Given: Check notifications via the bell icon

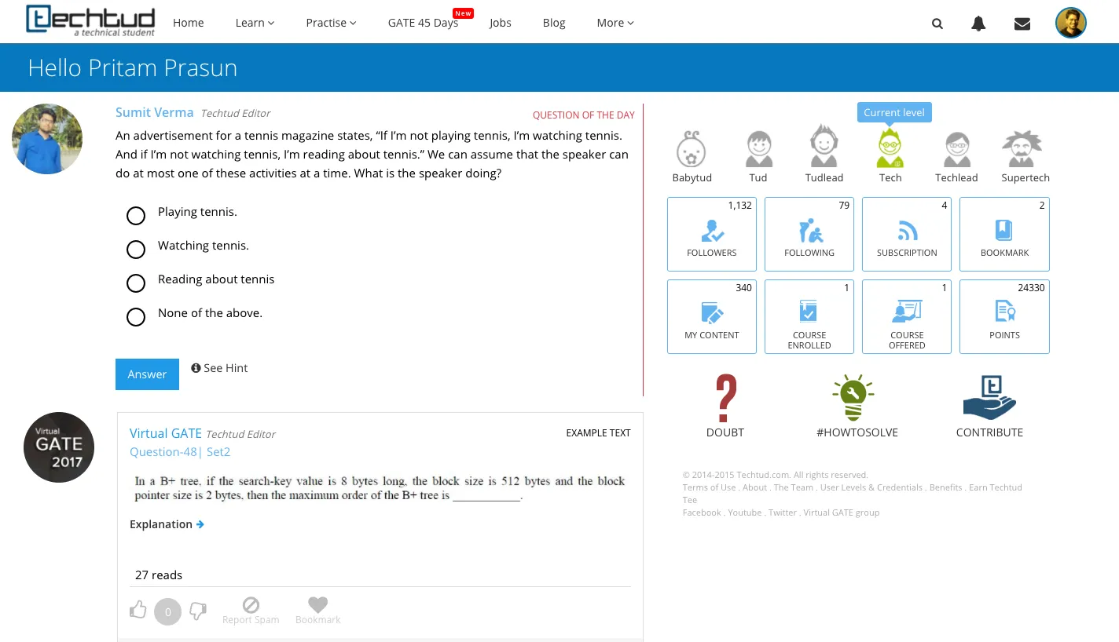Looking at the screenshot, I should pyautogui.click(x=978, y=23).
